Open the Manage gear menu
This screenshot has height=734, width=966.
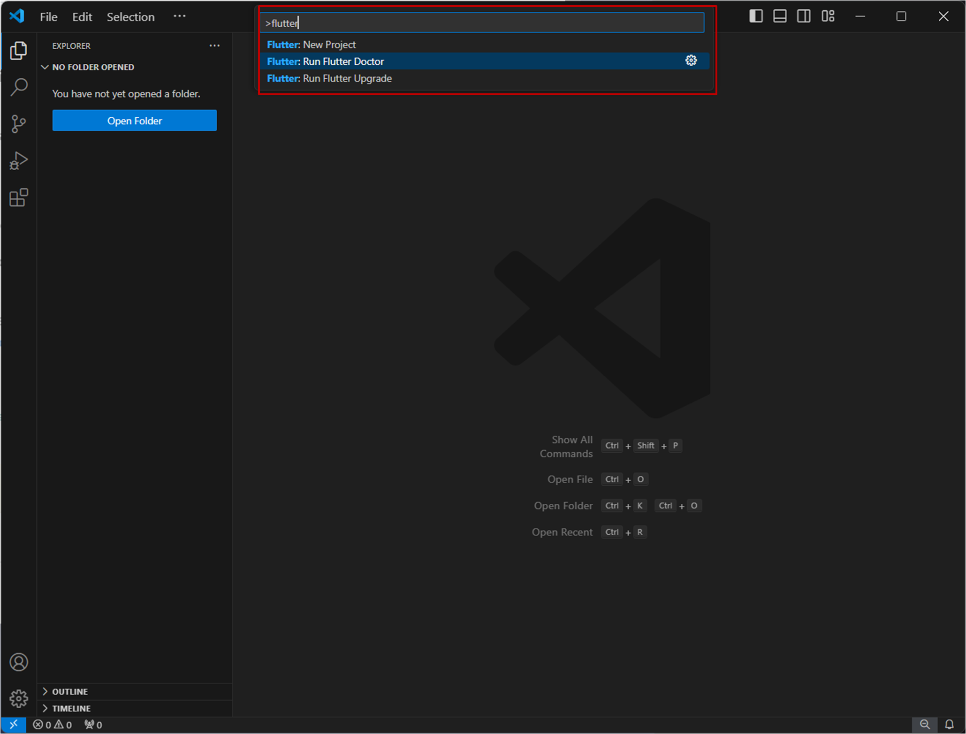[x=19, y=698]
